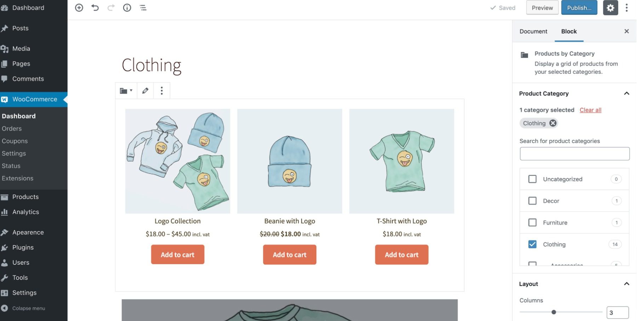The image size is (637, 321).
Task: Open editor settings with the gear icon
Action: click(x=610, y=7)
